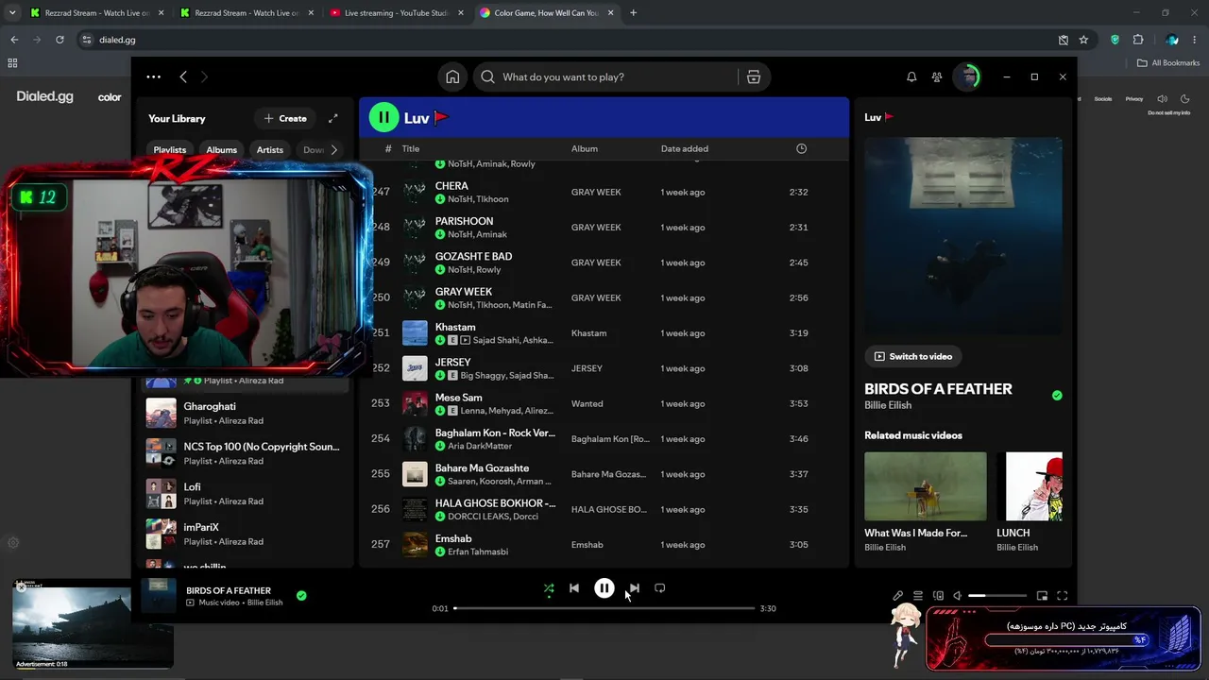The image size is (1209, 680).
Task: Sort tracks by Album column header
Action: coord(585,148)
